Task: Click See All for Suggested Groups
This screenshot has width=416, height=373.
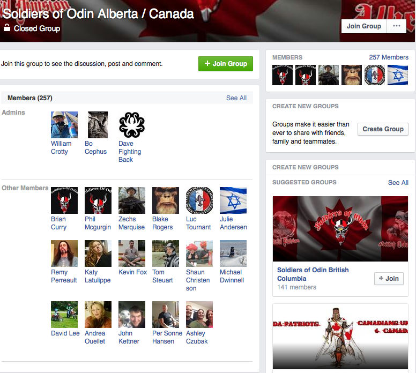Action: (398, 183)
